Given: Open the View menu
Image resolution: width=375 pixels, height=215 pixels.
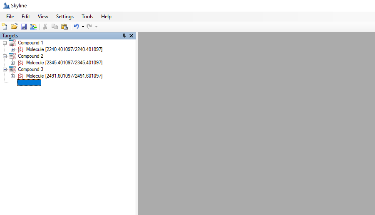Looking at the screenshot, I should click(x=43, y=17).
